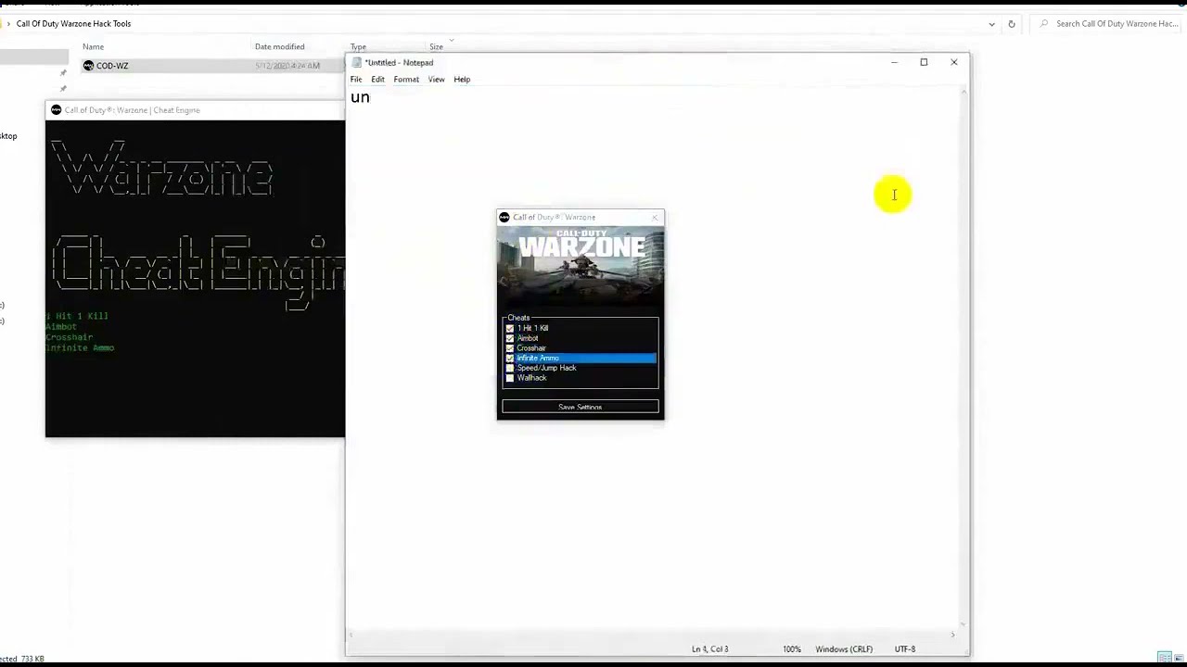Viewport: 1187px width, 667px height.
Task: Click the Cheat Engine console window icon
Action: click(x=56, y=110)
